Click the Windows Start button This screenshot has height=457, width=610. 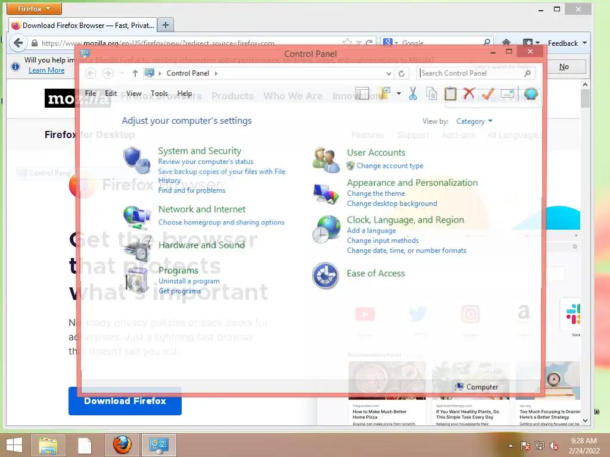(x=14, y=445)
